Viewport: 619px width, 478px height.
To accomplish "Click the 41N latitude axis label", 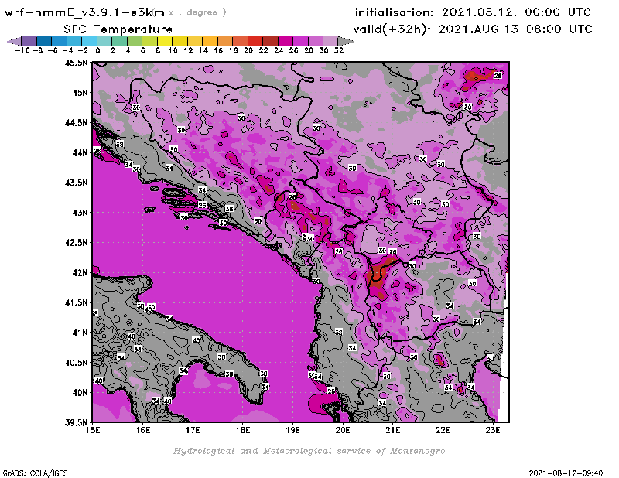I will (x=80, y=333).
